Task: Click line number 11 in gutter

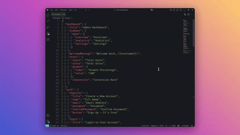Action: click(x=57, y=54)
